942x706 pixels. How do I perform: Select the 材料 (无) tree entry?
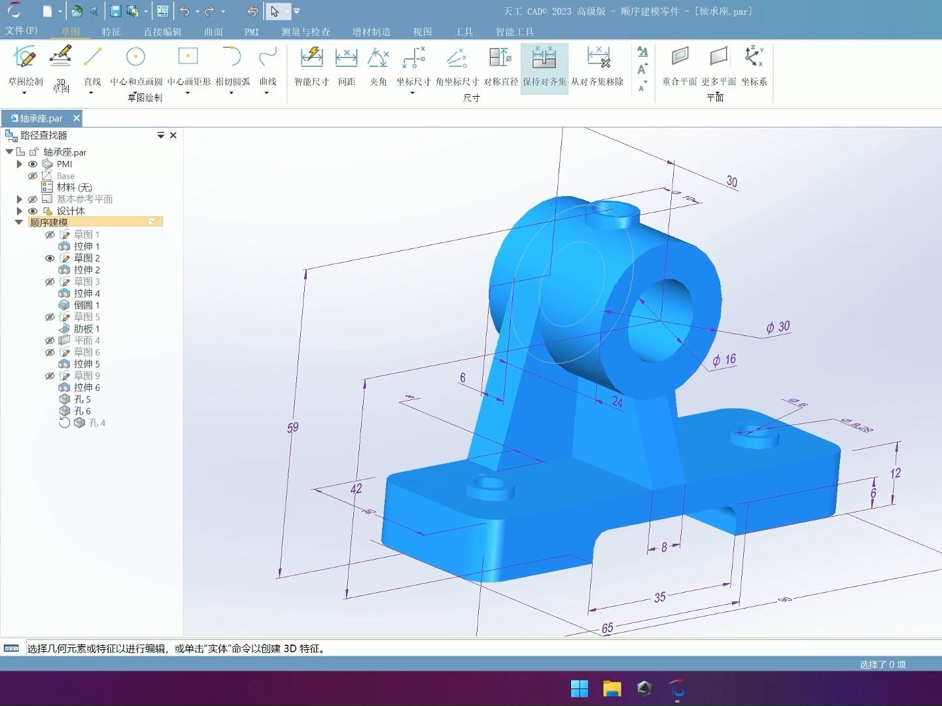click(67, 188)
